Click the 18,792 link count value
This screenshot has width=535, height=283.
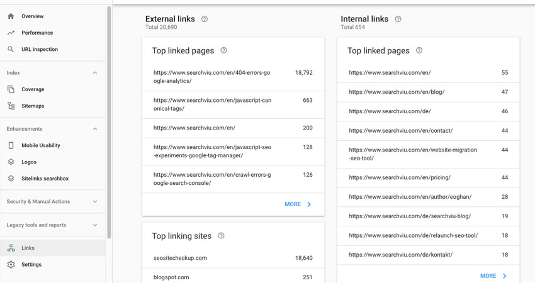pos(303,72)
